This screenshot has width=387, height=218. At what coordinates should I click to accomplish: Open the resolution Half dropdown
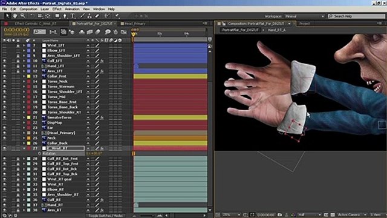point(309,215)
